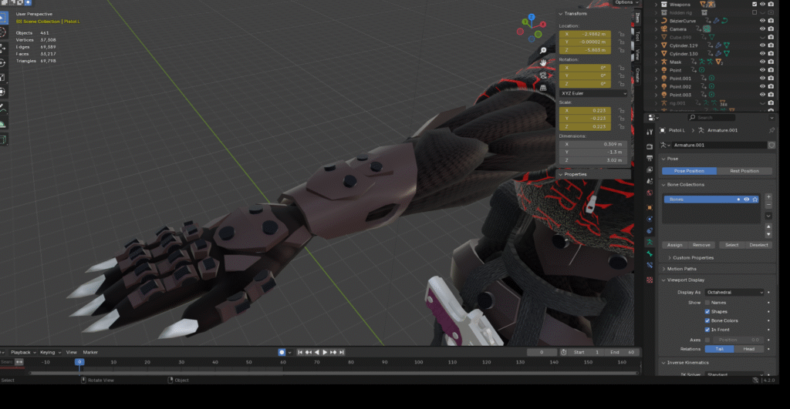790x409 pixels.
Task: Click the Rest Position button
Action: (x=744, y=171)
